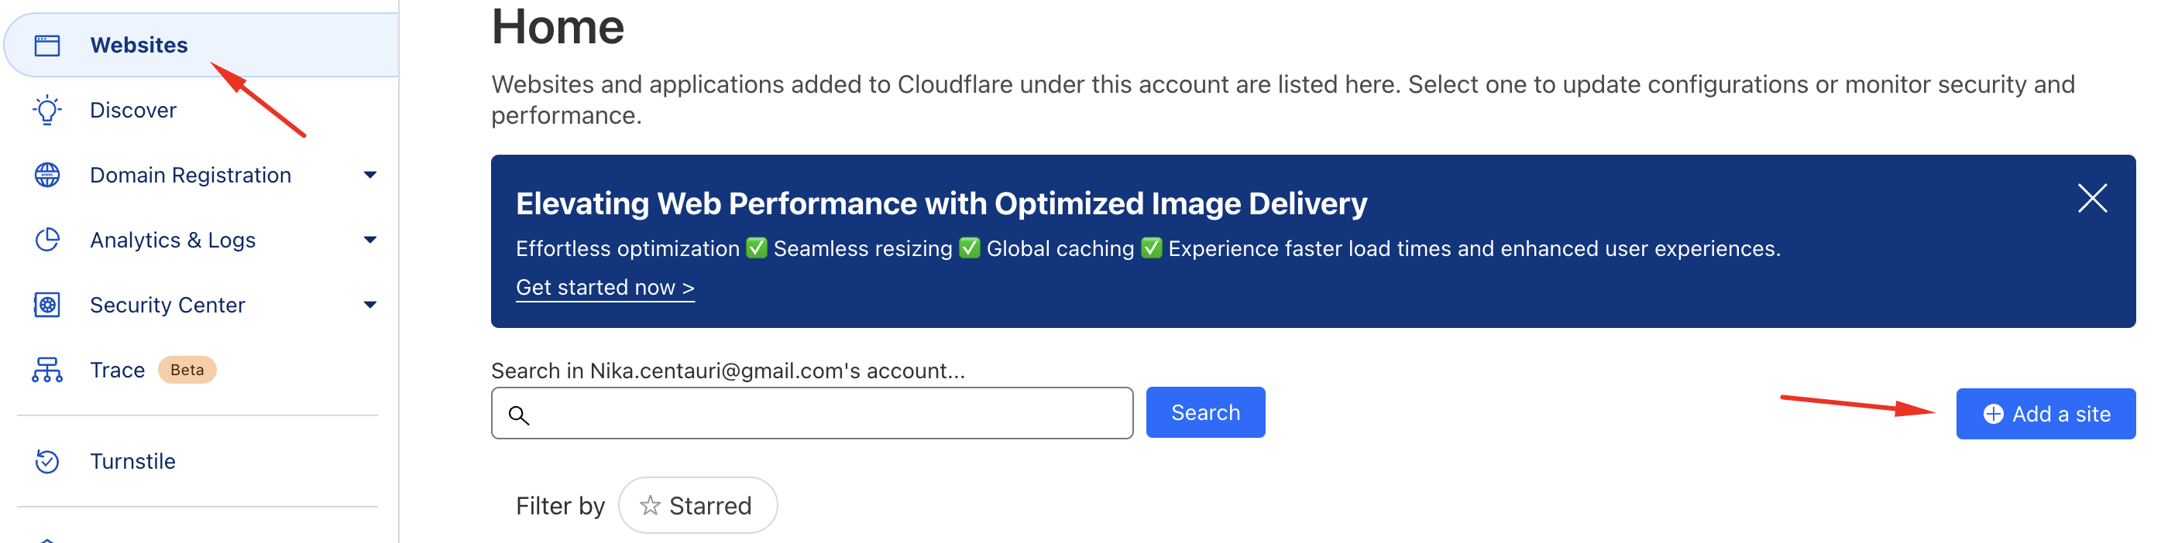Follow the Get started now link
The width and height of the screenshot is (2161, 543).
pos(605,288)
